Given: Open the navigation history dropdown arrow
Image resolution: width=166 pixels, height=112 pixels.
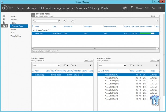Looking at the screenshot, I should coord(12,8).
